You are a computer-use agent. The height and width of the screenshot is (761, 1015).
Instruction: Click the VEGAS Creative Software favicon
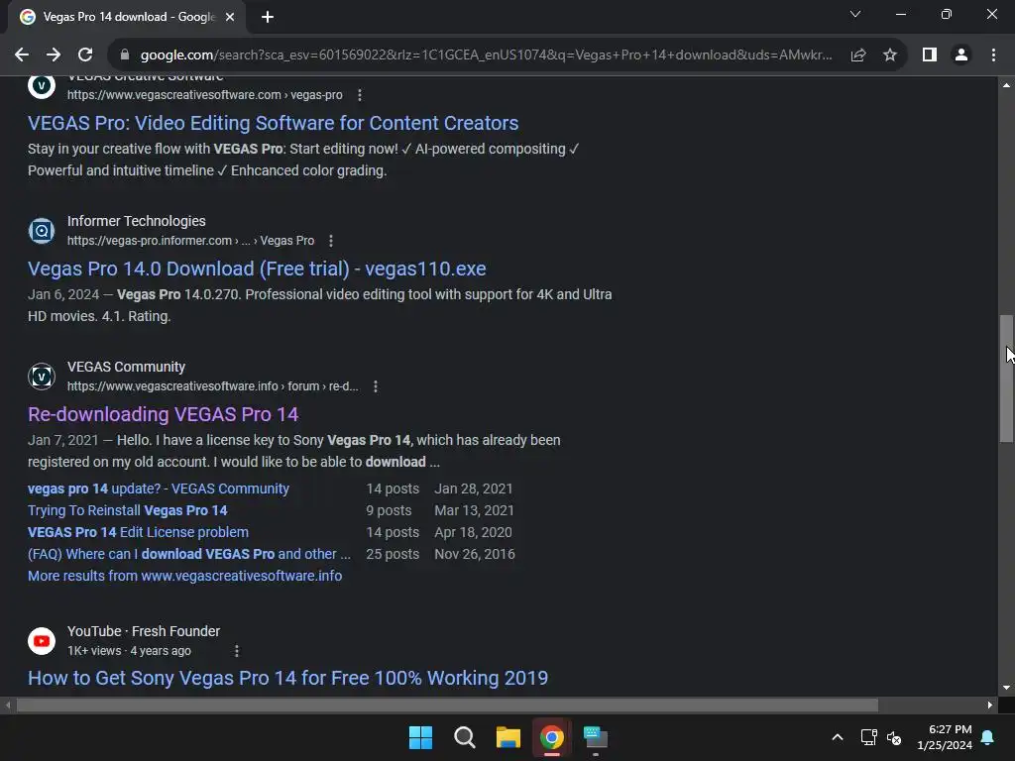42,85
